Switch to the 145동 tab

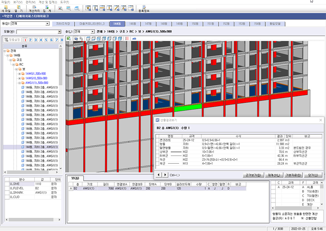(132, 24)
